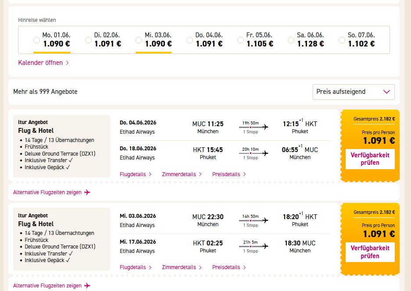Choose the So. 07.06. departure date option

click(x=357, y=40)
